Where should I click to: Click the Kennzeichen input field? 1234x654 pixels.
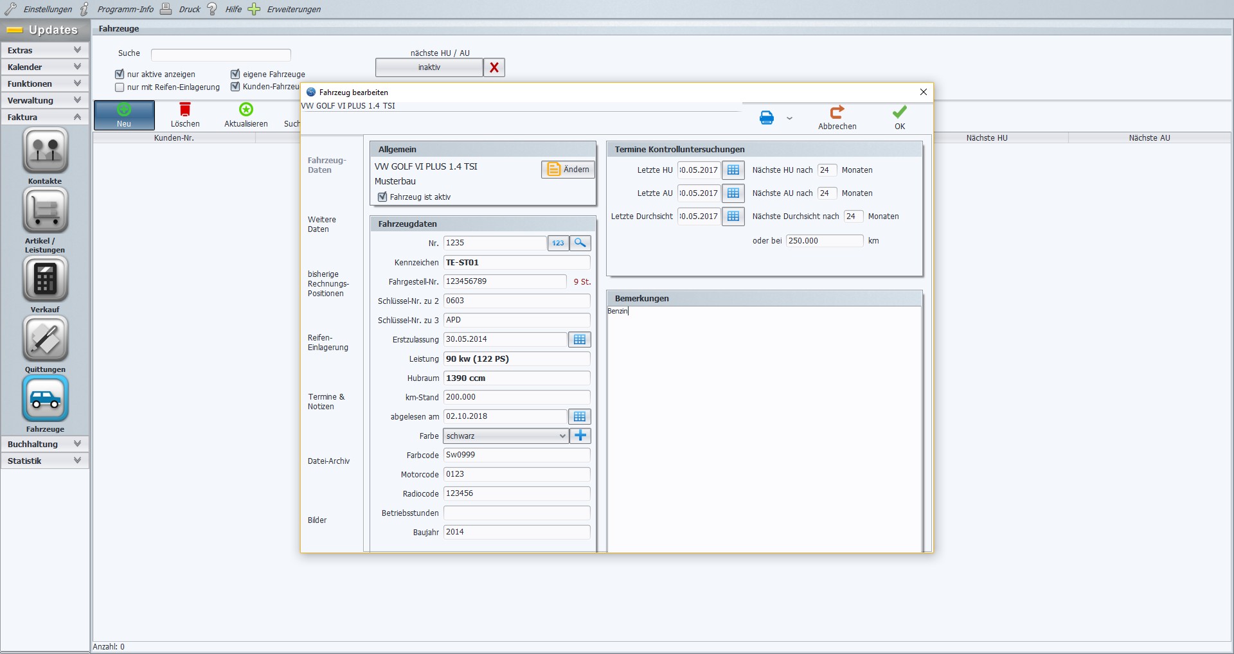[516, 263]
